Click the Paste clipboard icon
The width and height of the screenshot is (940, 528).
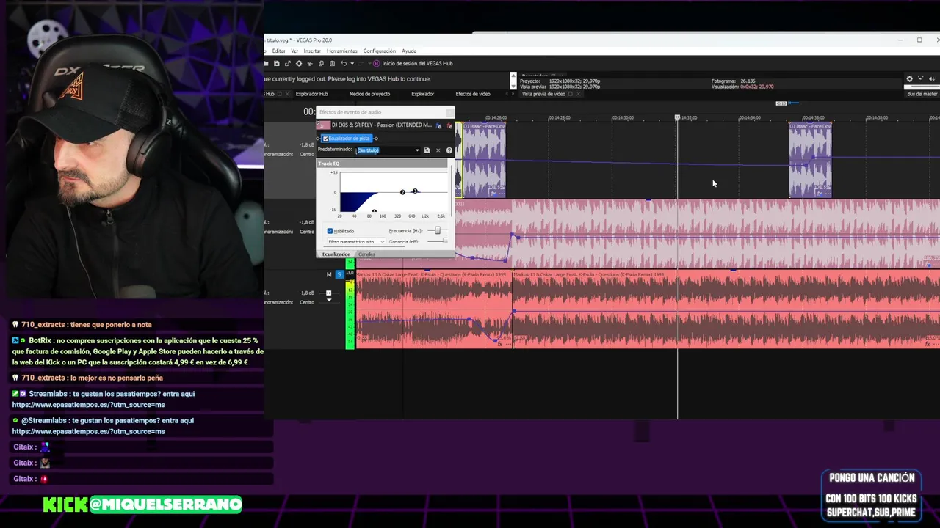332,63
